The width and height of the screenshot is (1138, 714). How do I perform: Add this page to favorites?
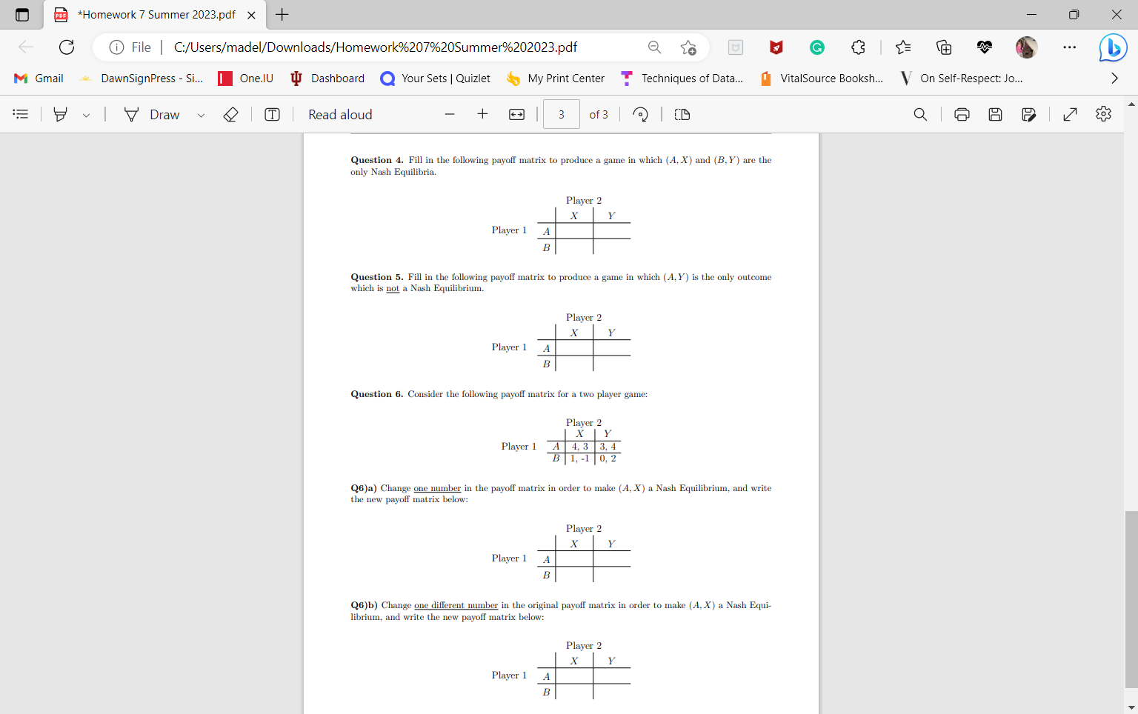[x=688, y=47]
